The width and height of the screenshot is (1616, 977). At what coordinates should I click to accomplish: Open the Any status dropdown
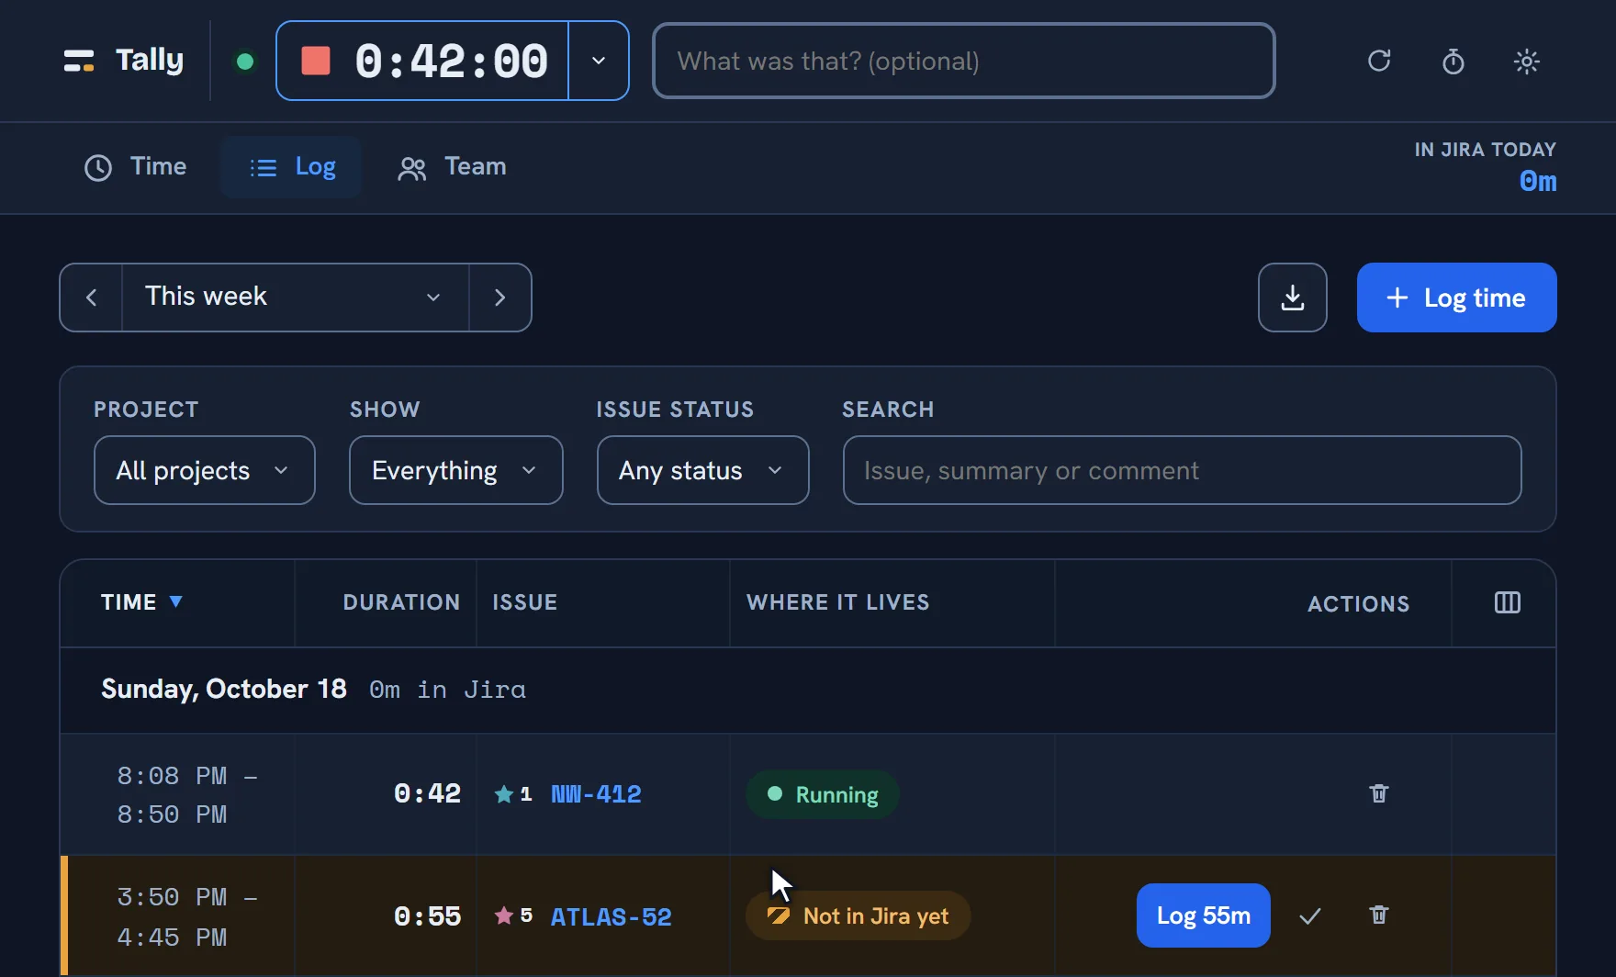(702, 470)
